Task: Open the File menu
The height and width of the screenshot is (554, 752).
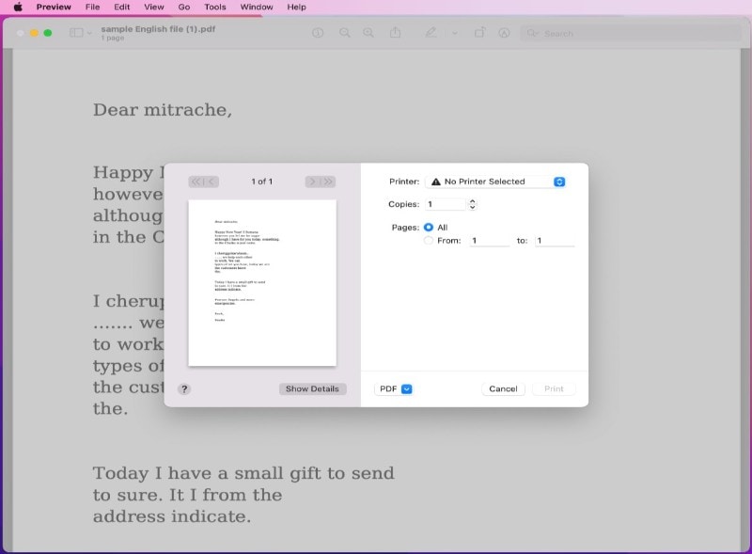Action: point(92,7)
